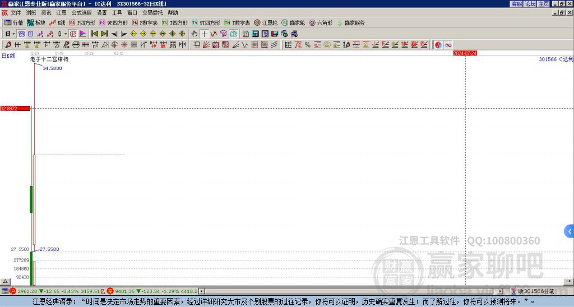Open the 江恩 menu
The image size is (574, 307).
coord(61,13)
